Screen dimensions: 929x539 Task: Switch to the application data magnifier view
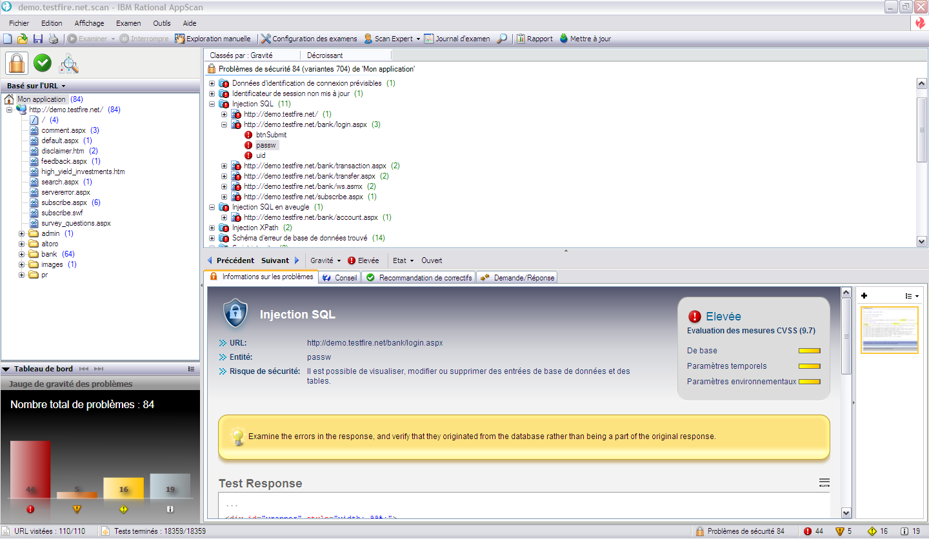(68, 63)
